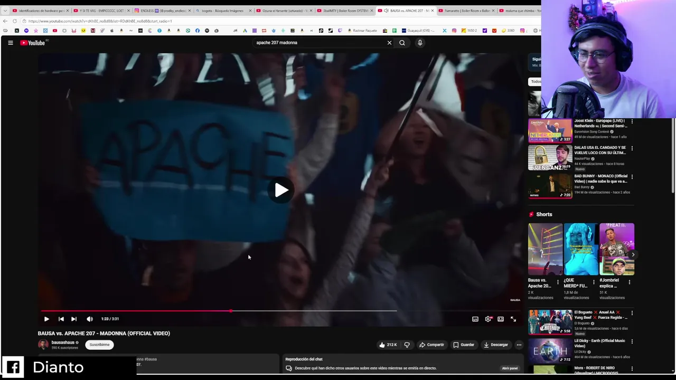Switch to the 'Identificadores de hardware' tab

click(x=40, y=11)
